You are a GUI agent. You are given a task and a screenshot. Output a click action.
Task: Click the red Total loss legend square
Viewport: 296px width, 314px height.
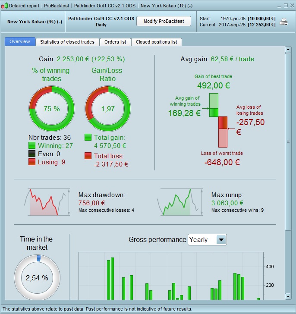(x=88, y=156)
